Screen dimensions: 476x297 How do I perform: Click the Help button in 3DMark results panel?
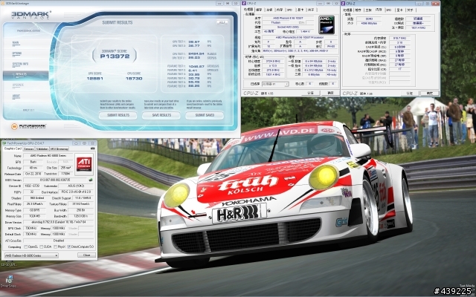click(222, 22)
